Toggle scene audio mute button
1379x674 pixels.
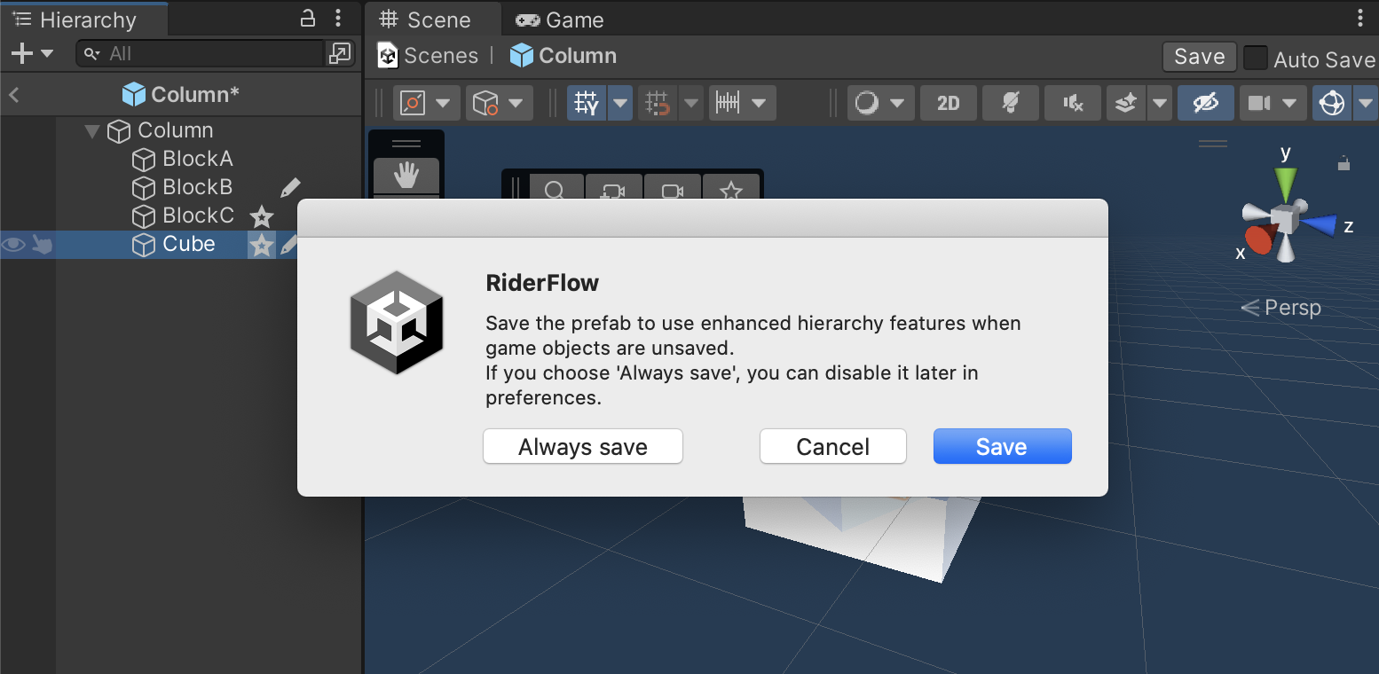(x=1073, y=103)
